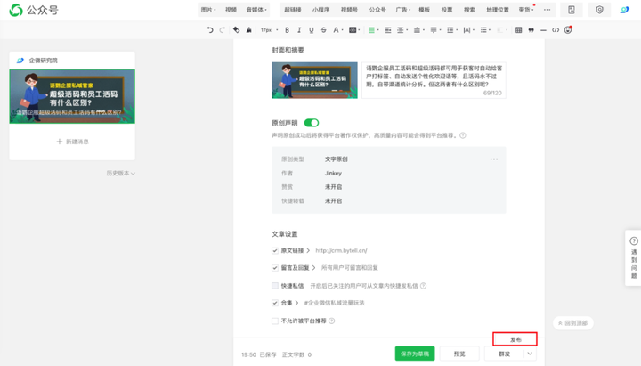
Task: Open the 超链接 menu item
Action: click(292, 10)
